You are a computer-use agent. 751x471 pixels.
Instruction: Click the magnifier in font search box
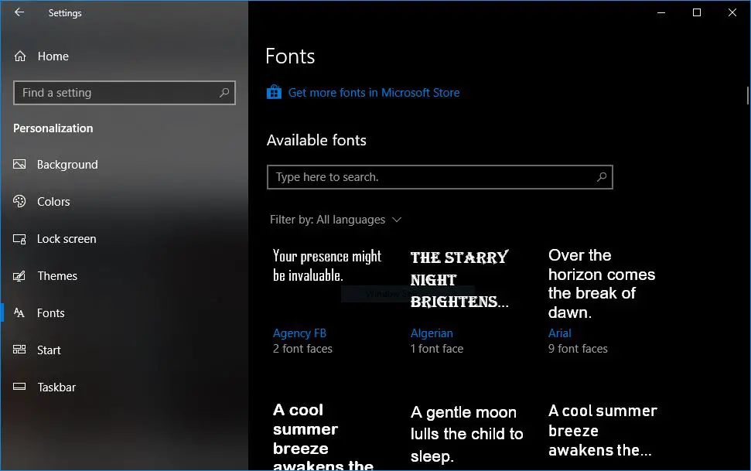(x=602, y=177)
